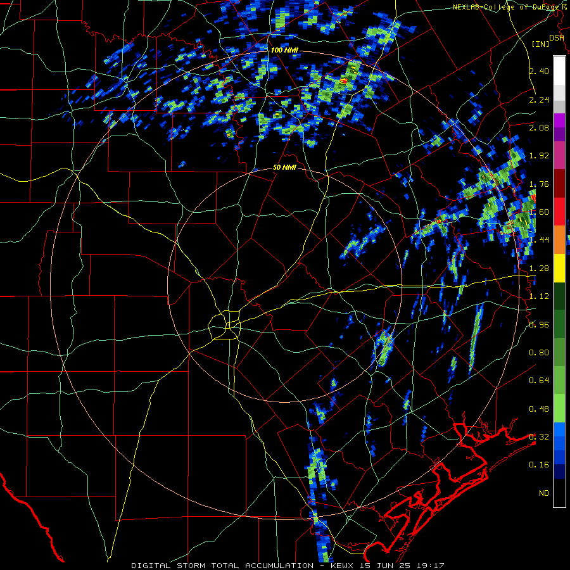
Task: Click the 2.40 legend value
Action: tap(539, 71)
